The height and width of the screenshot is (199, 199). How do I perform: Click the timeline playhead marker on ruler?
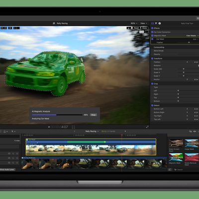pos(122,135)
